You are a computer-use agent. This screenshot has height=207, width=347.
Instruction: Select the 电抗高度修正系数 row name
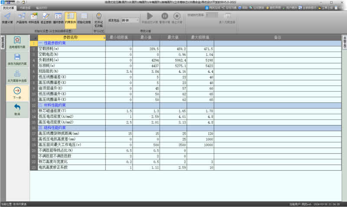(72, 168)
